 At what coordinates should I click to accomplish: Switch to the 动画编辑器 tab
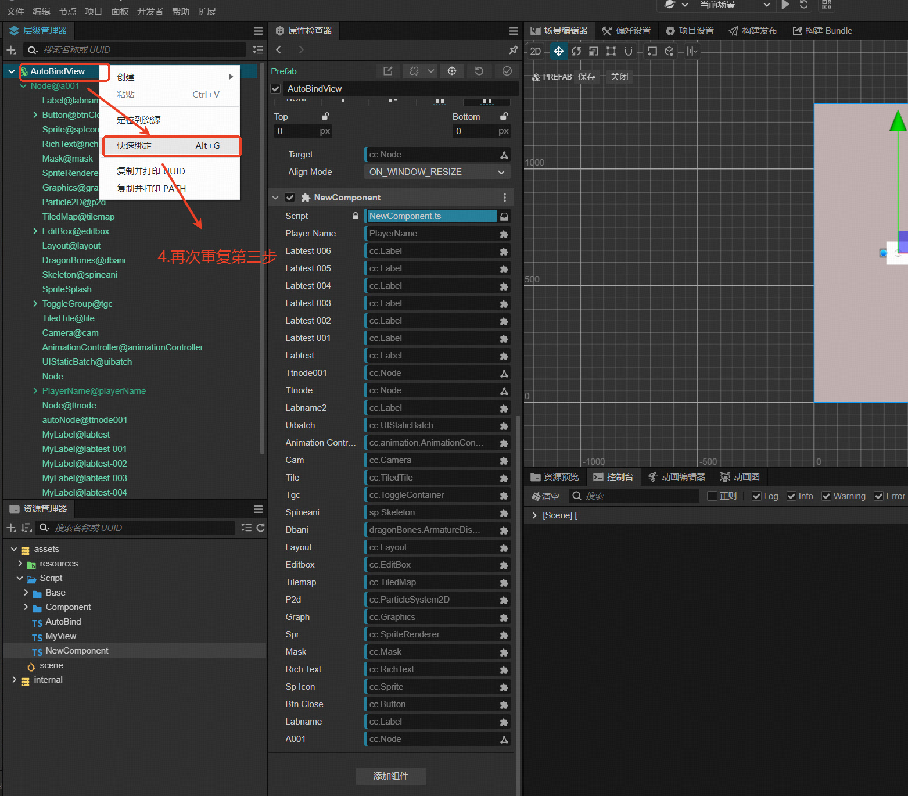[x=677, y=477]
